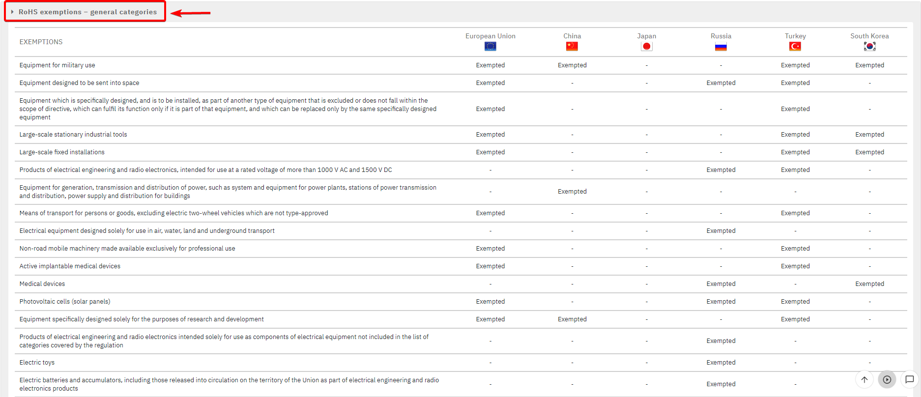Click the Equipment for military use row
This screenshot has height=397, width=921.
pyautogui.click(x=58, y=65)
